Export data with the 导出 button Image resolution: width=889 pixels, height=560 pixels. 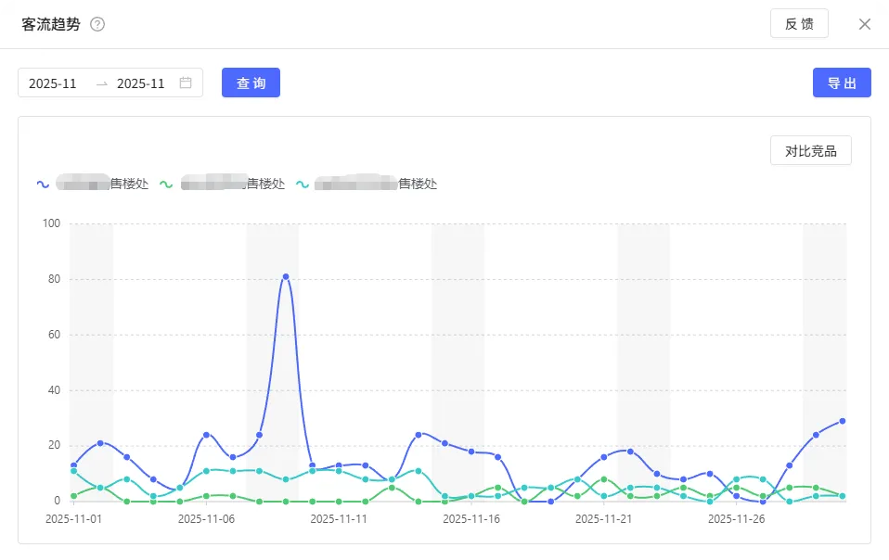(x=842, y=83)
